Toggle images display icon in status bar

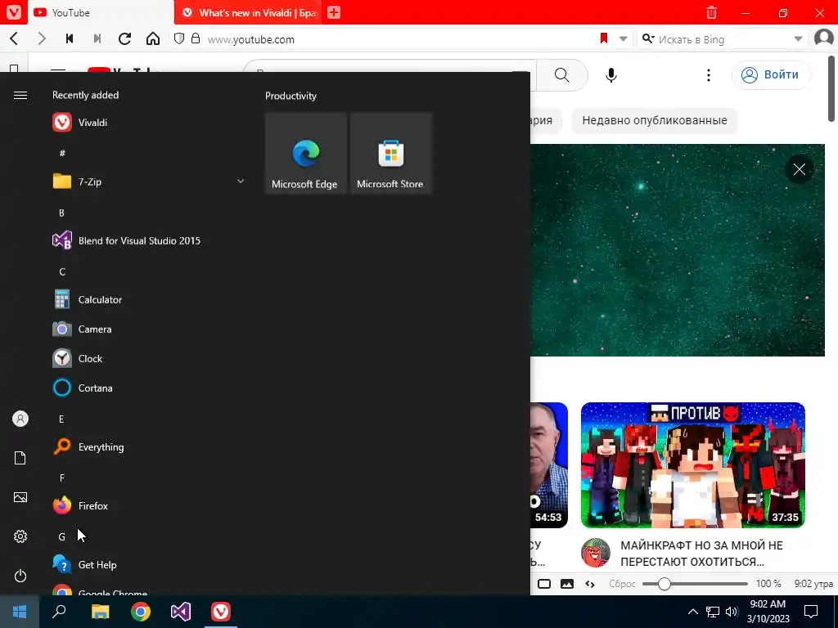click(567, 584)
